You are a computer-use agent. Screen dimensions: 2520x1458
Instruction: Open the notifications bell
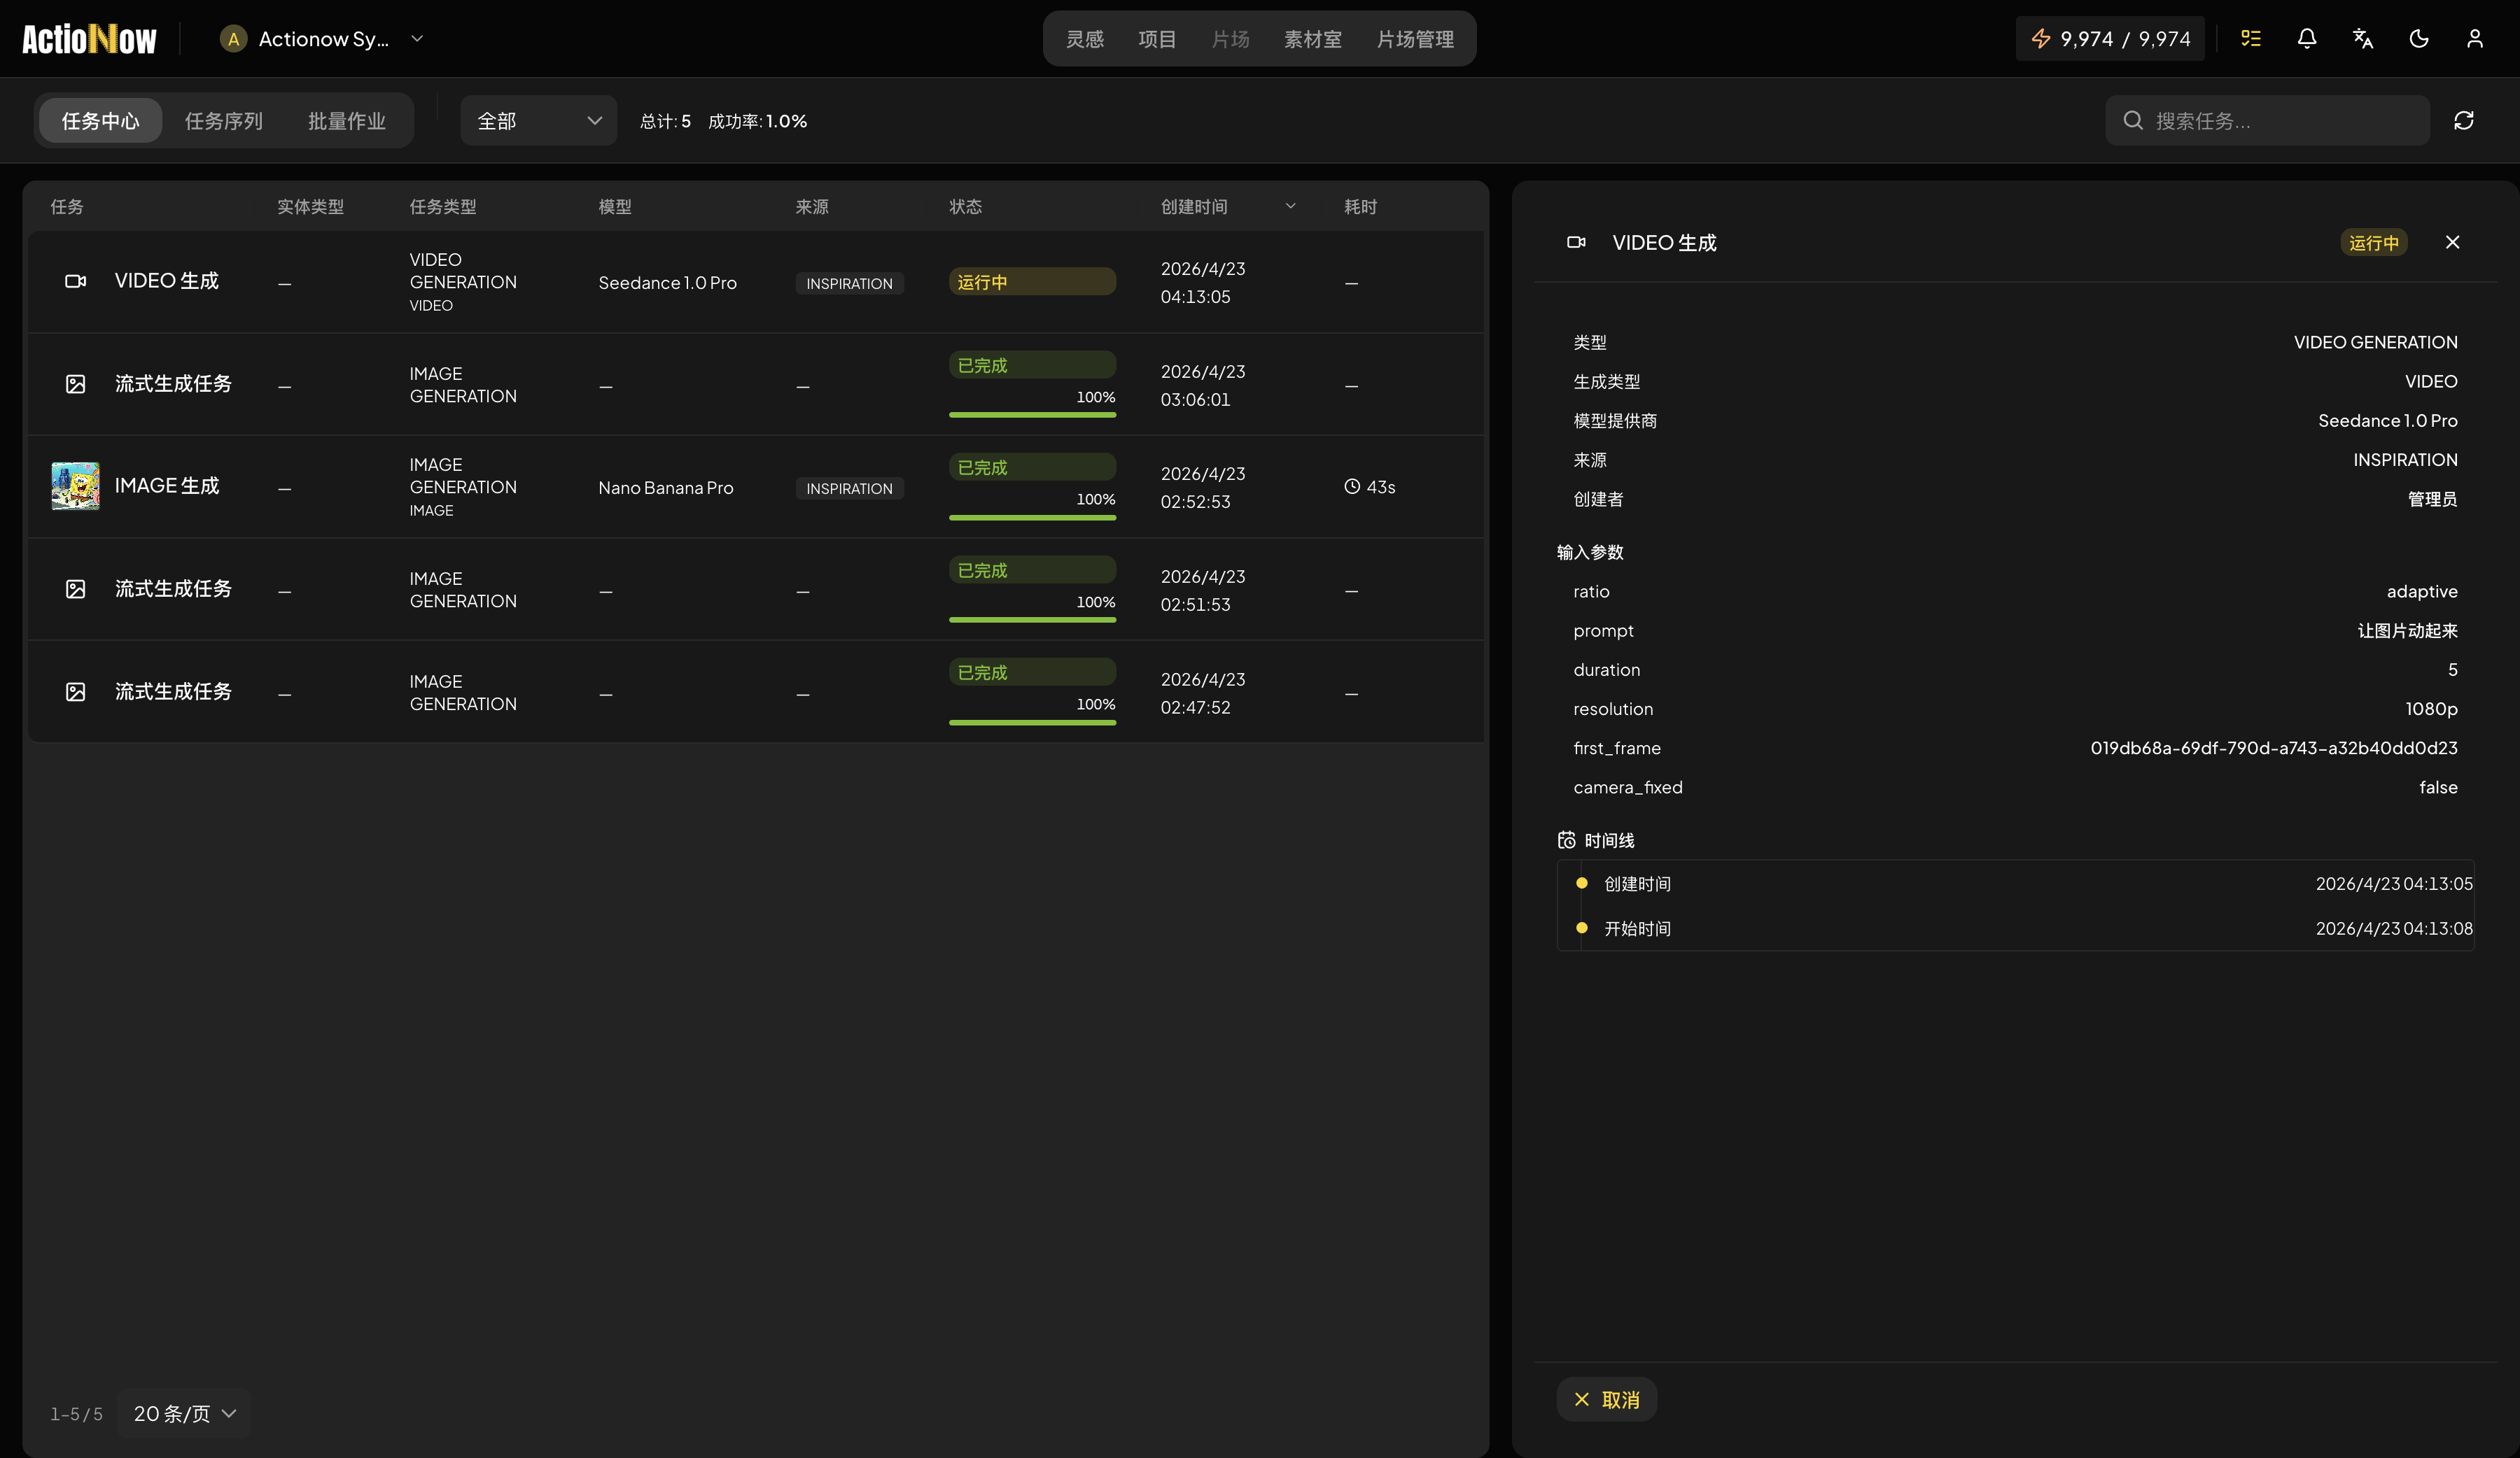[2306, 38]
